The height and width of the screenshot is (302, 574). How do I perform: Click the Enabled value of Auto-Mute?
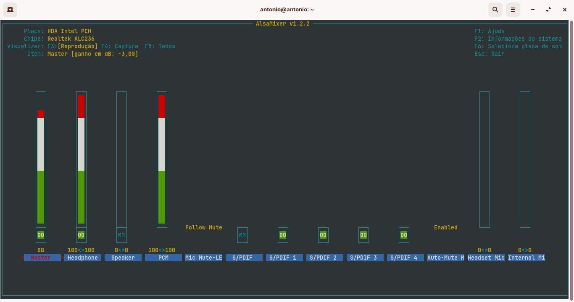pos(446,227)
